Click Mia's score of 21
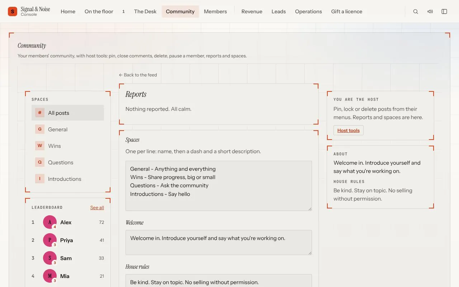Screen dimensions: 459x287 pos(102,276)
